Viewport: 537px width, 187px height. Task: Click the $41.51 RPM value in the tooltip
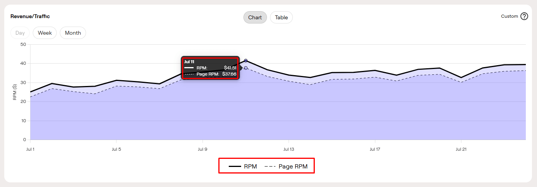[230, 68]
